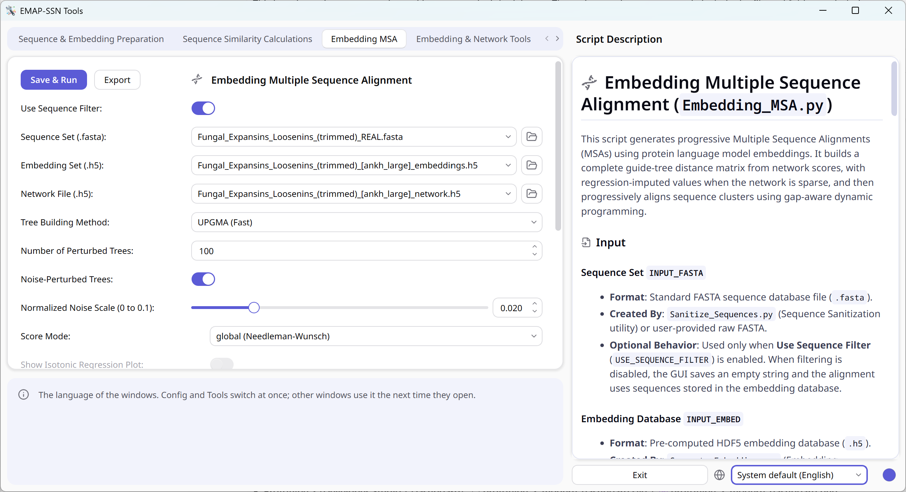Increase the 0.020 noise scale value
906x492 pixels.
click(534, 303)
